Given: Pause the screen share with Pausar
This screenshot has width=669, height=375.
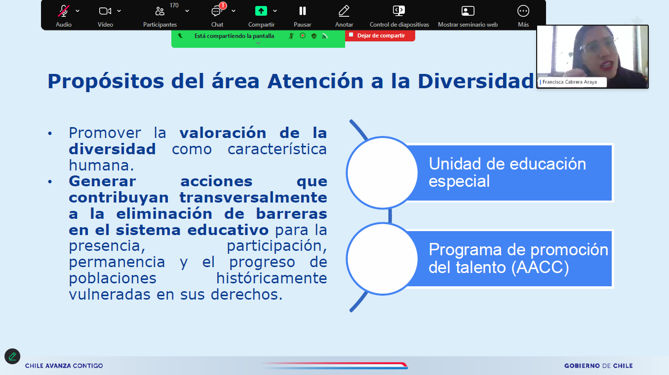Looking at the screenshot, I should tap(302, 11).
